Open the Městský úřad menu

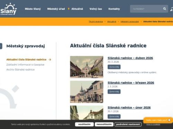[56, 9]
